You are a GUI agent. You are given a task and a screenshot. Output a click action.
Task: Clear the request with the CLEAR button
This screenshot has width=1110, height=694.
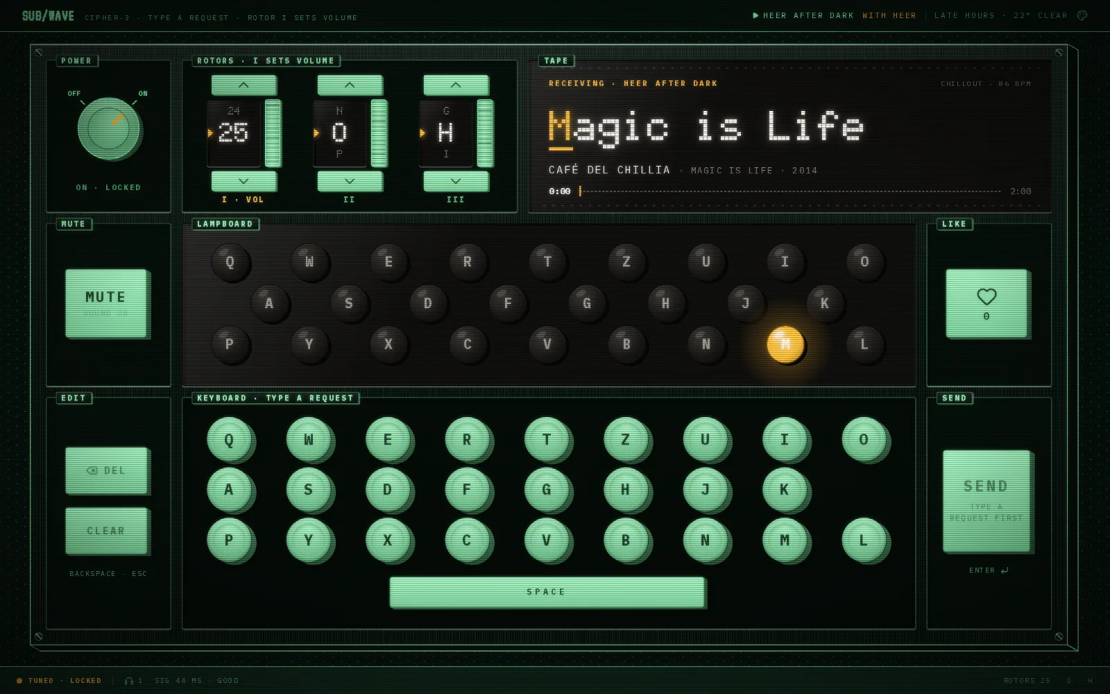106,531
